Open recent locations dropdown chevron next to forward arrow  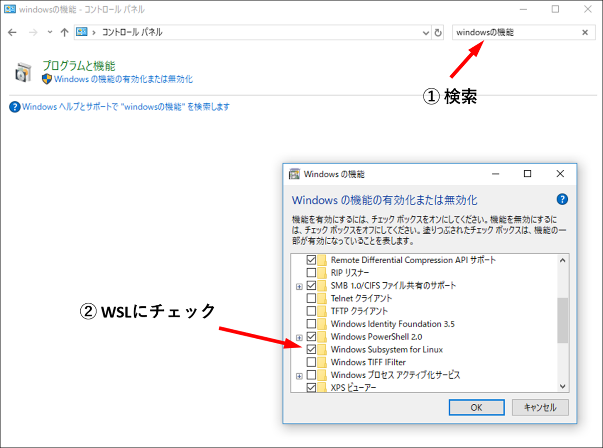coord(49,33)
